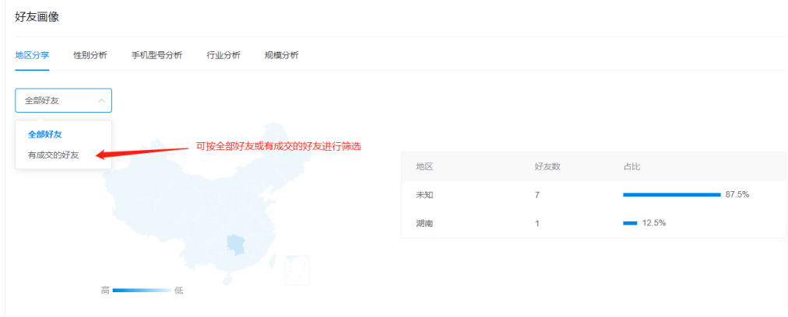The height and width of the screenshot is (317, 788).
Task: Open the 全部好友 filter combo box
Action: point(63,100)
